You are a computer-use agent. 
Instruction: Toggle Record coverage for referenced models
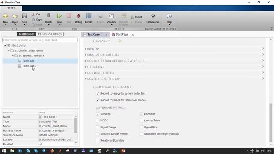pos(98,100)
